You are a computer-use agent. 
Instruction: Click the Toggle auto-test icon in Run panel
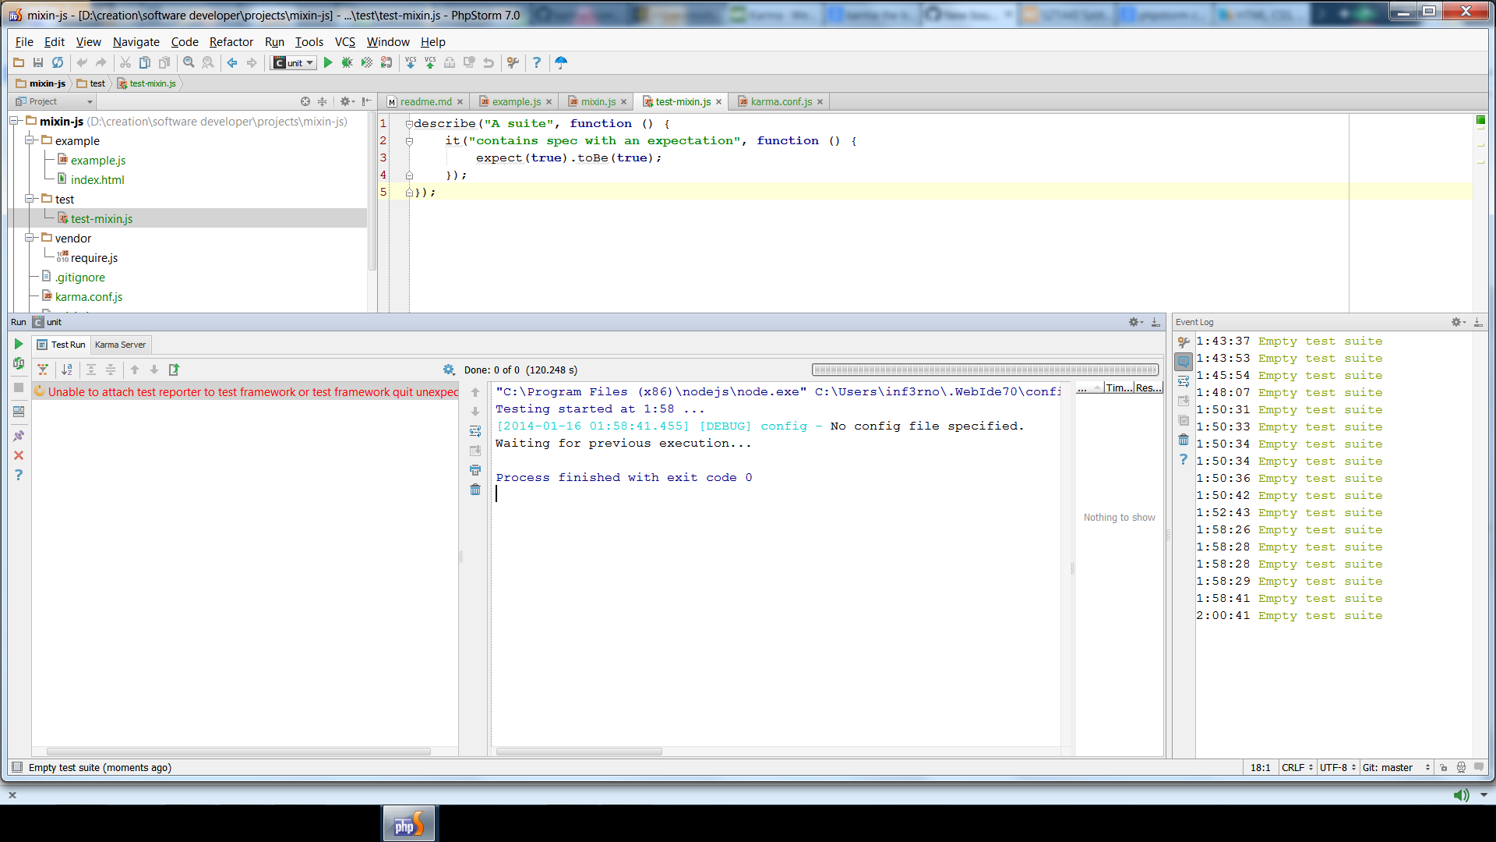coord(19,363)
